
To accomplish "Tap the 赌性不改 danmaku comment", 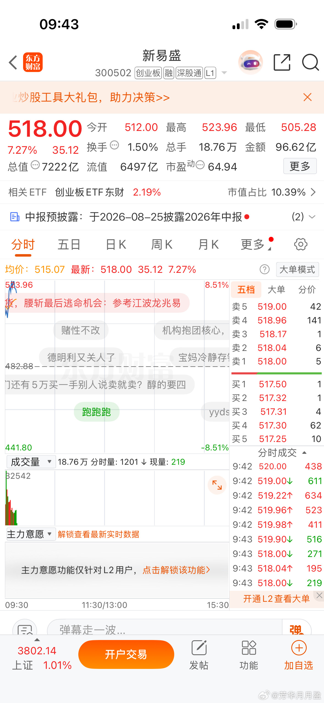I will [81, 330].
